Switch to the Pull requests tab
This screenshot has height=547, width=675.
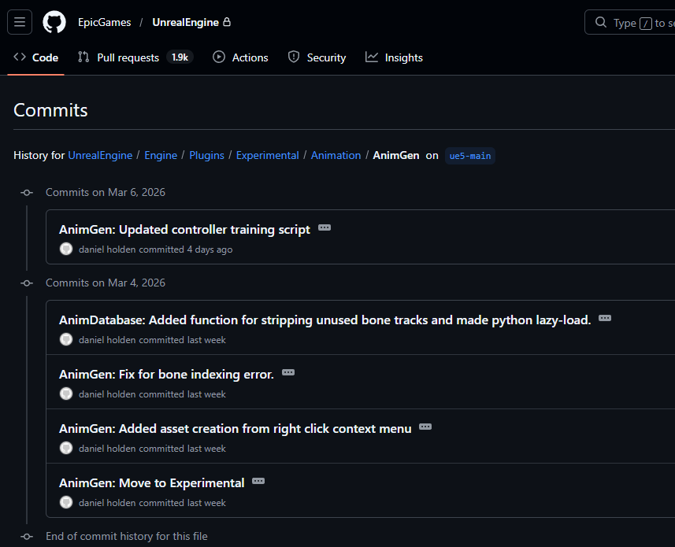pyautogui.click(x=135, y=57)
